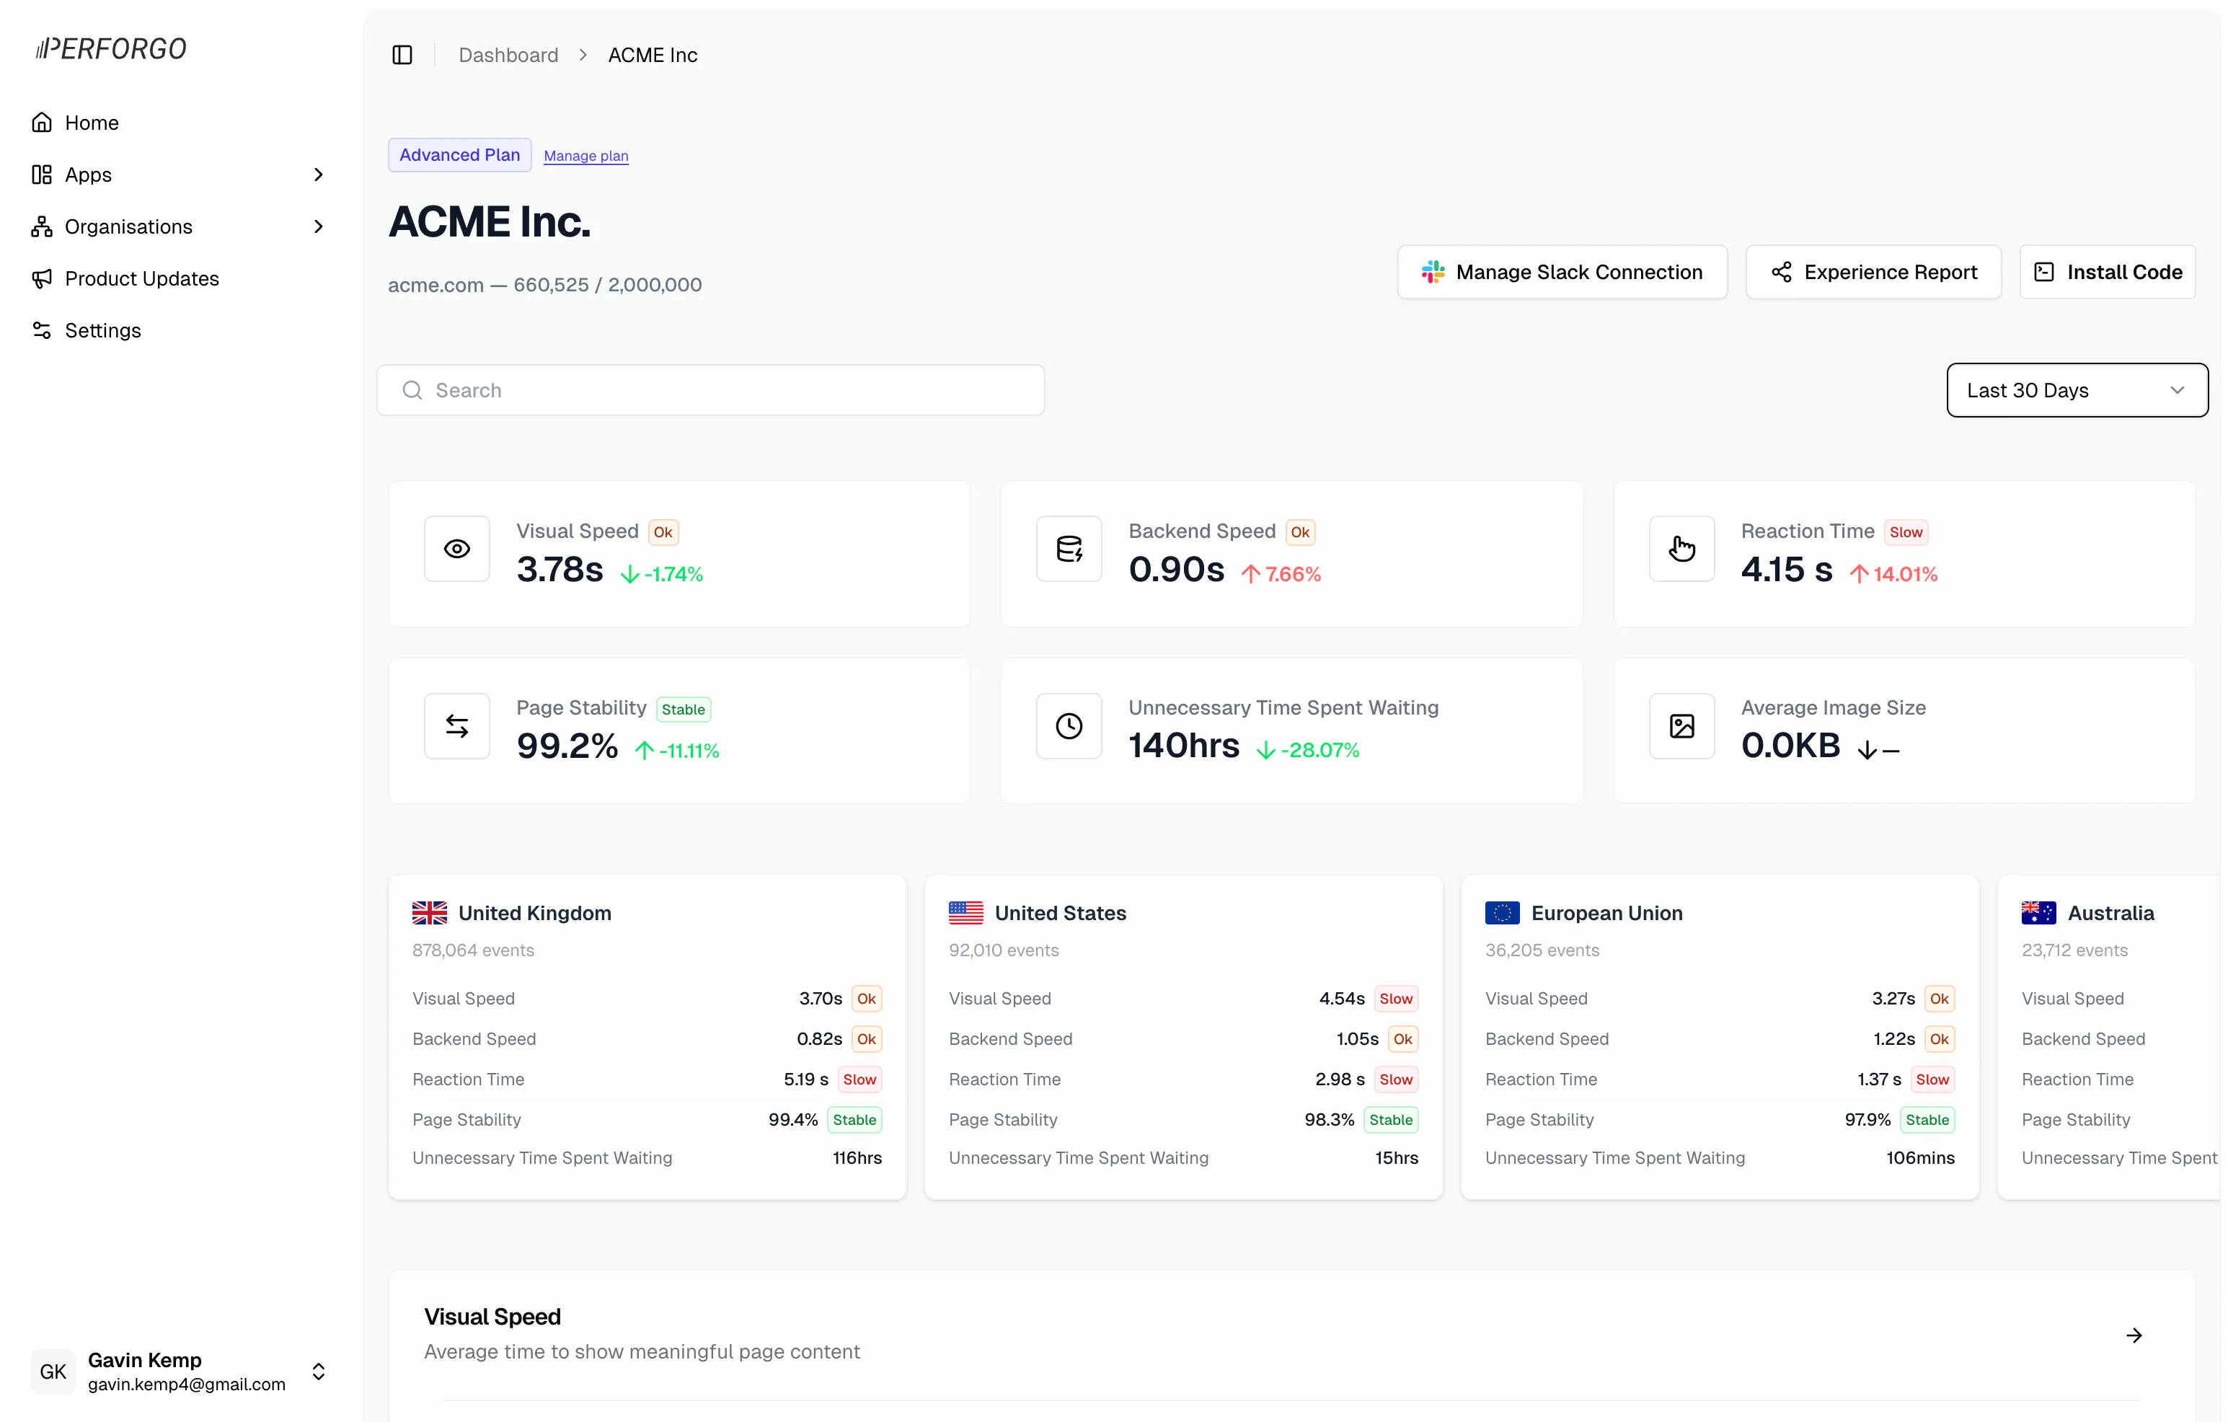Open Organisations in the sidebar
The image size is (2228, 1422).
point(182,226)
